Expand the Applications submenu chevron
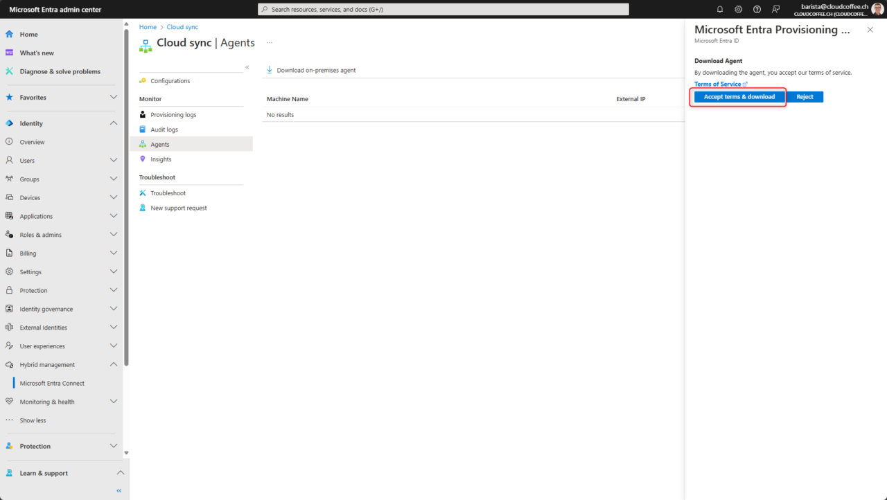This screenshot has width=887, height=500. click(114, 216)
